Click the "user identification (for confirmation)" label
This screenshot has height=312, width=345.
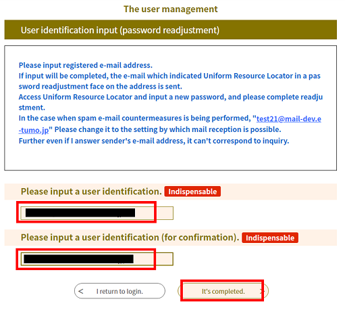pyautogui.click(x=130, y=238)
